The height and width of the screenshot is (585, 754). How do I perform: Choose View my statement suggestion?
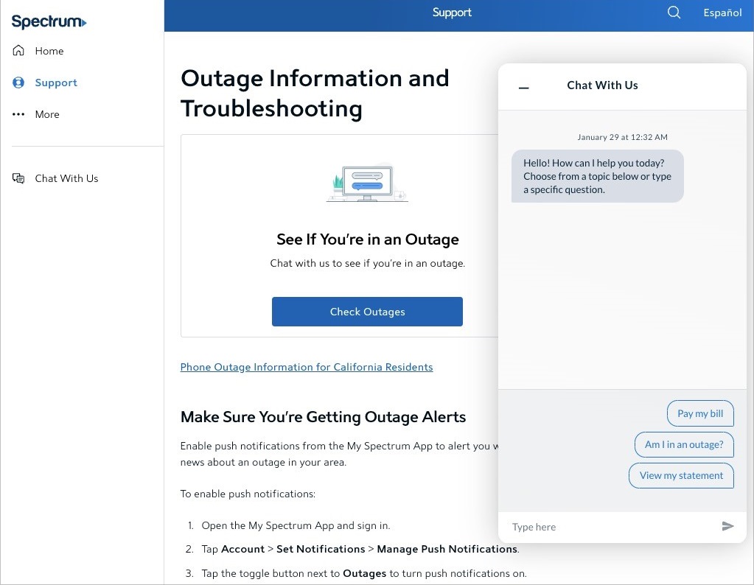[x=681, y=475]
